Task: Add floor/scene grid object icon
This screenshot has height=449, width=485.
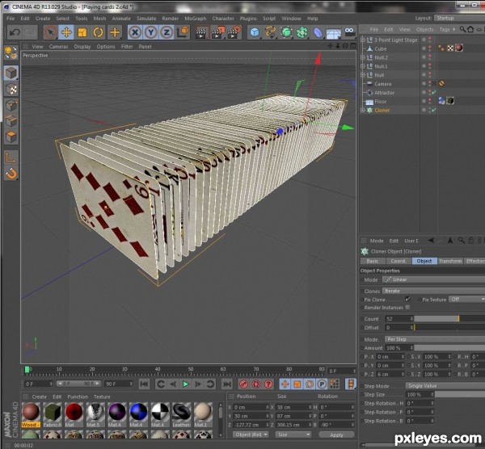Action: 333,33
